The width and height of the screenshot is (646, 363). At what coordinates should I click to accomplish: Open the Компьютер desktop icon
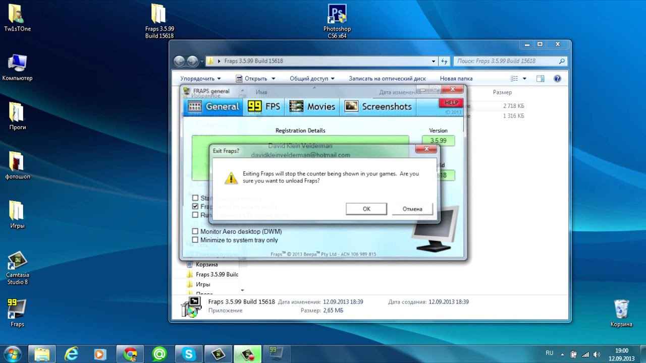(17, 68)
